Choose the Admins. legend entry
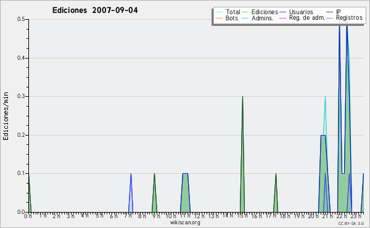 coord(258,18)
